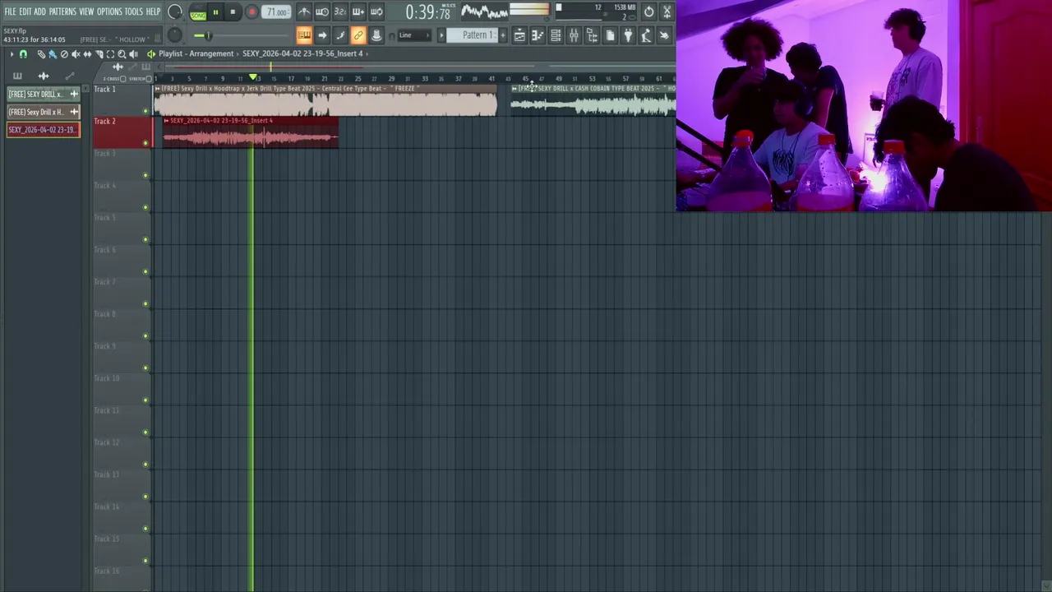This screenshot has height=592, width=1052.
Task: Open the Track 2 SEXY clip menu arrow
Action: [166, 121]
